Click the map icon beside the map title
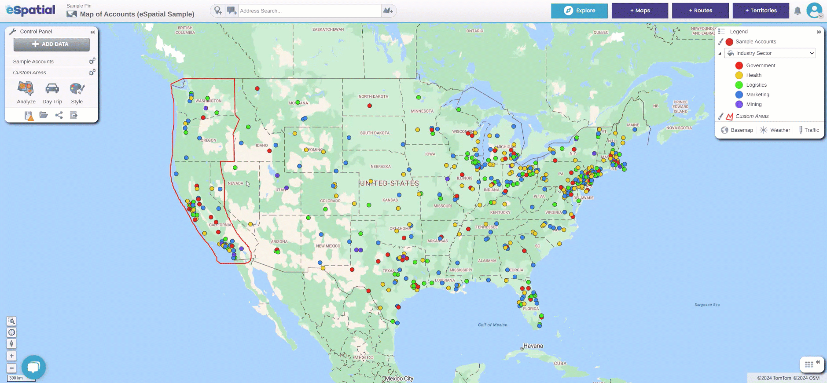The height and width of the screenshot is (383, 827). (71, 14)
